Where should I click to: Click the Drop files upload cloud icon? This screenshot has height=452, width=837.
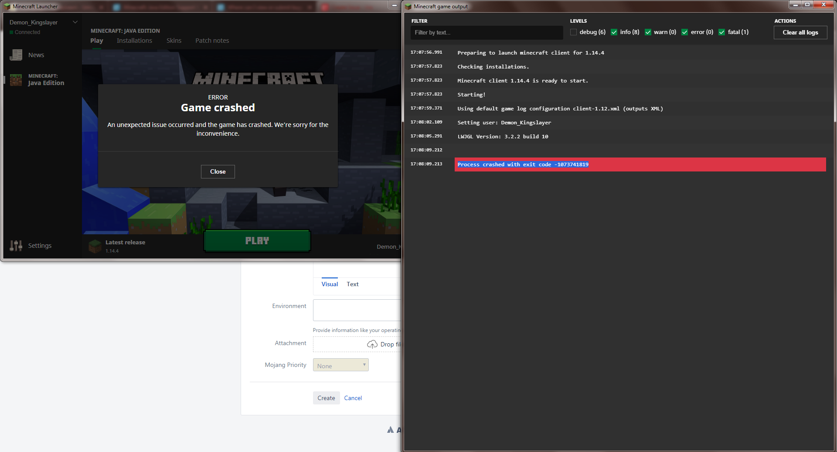click(x=372, y=344)
